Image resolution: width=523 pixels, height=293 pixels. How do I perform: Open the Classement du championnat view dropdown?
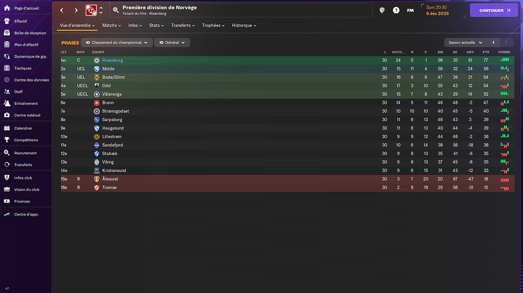[117, 42]
